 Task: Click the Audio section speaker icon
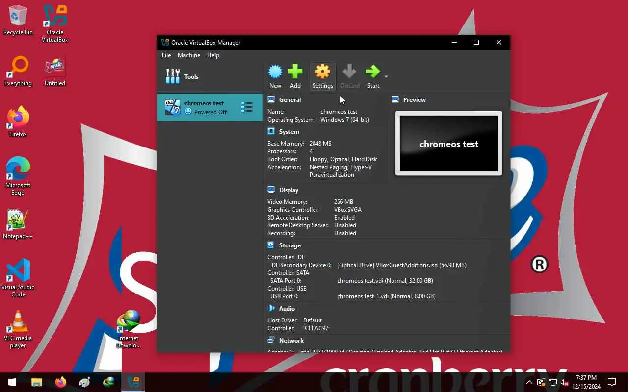[271, 308]
